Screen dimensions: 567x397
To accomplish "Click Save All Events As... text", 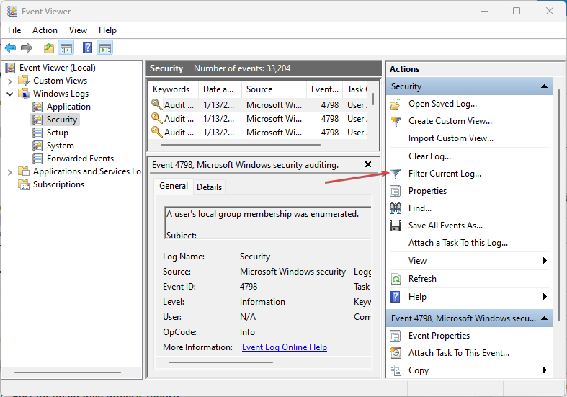I will click(x=445, y=226).
